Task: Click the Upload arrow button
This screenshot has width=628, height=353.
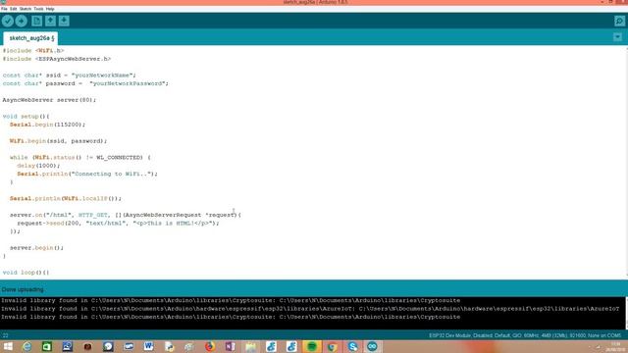Action: (22, 21)
